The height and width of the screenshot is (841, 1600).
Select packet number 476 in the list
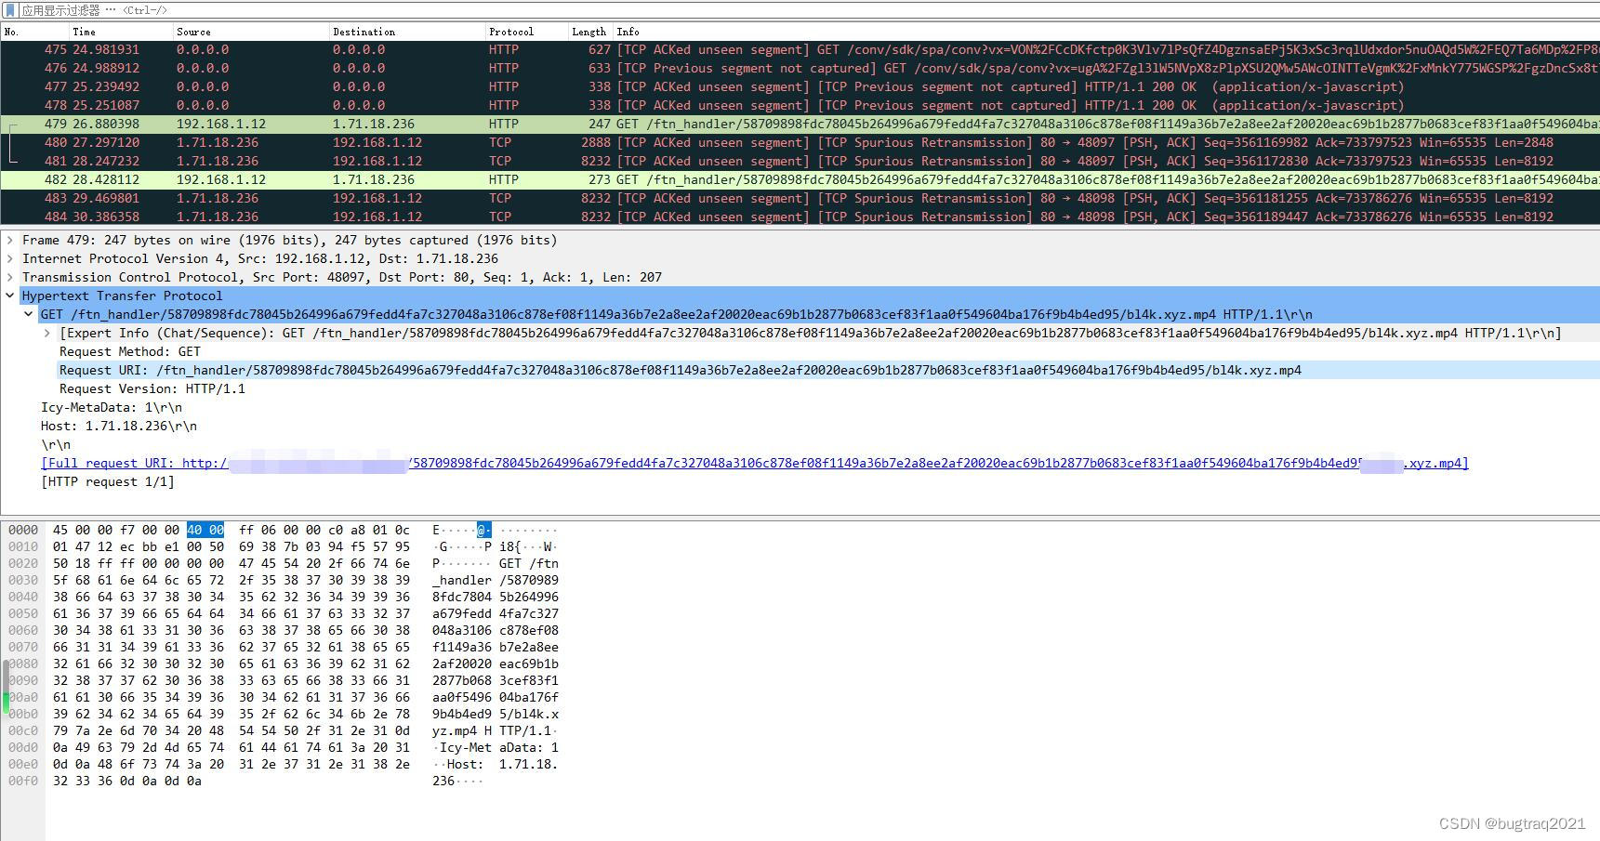coord(800,68)
